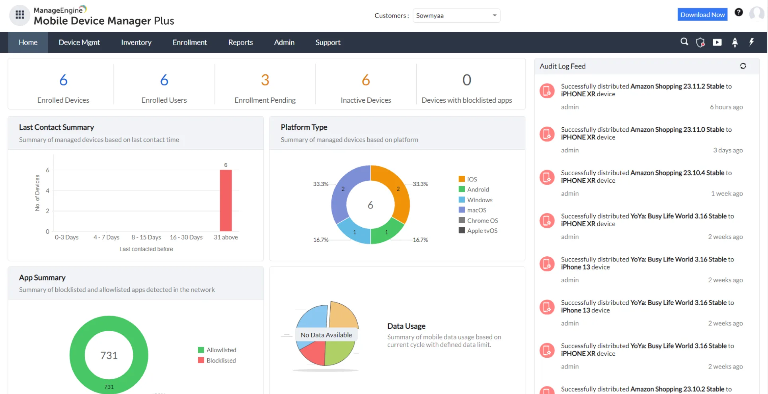Click the Audit Log Feed title

coord(562,66)
